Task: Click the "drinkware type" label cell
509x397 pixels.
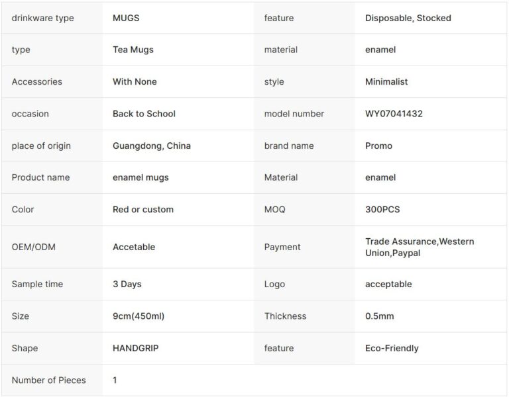Action: [42, 18]
